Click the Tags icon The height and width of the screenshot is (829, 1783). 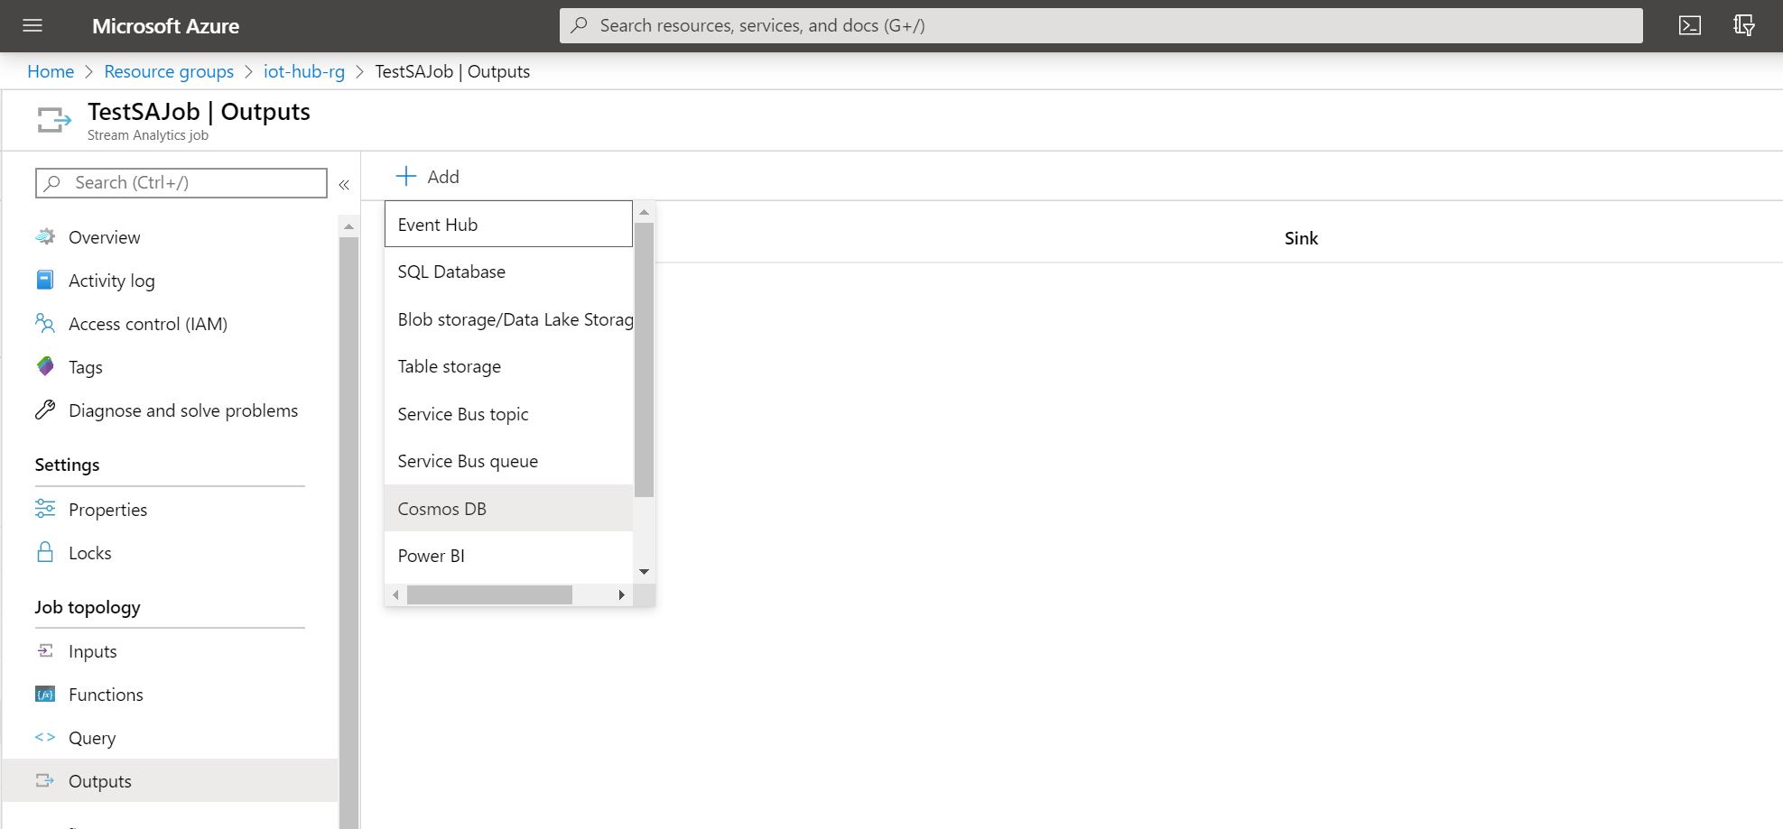pos(44,366)
